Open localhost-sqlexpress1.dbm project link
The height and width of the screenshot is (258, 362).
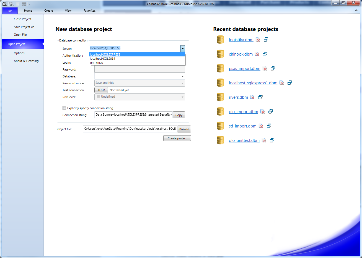pyautogui.click(x=253, y=83)
